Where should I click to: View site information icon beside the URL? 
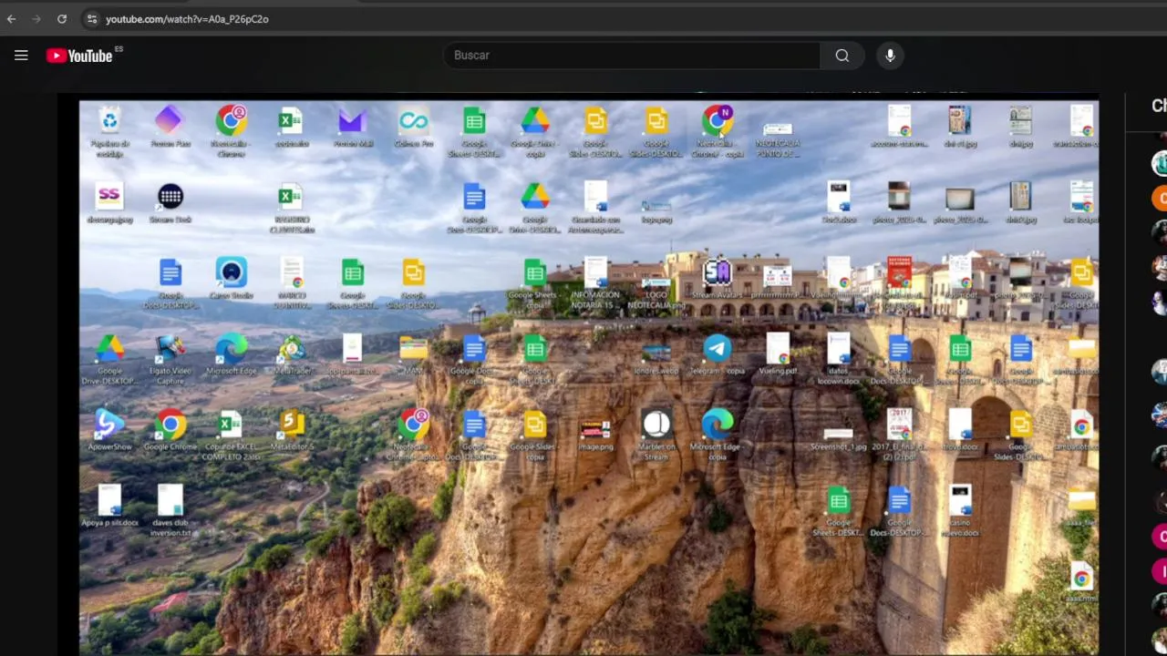[x=91, y=18]
